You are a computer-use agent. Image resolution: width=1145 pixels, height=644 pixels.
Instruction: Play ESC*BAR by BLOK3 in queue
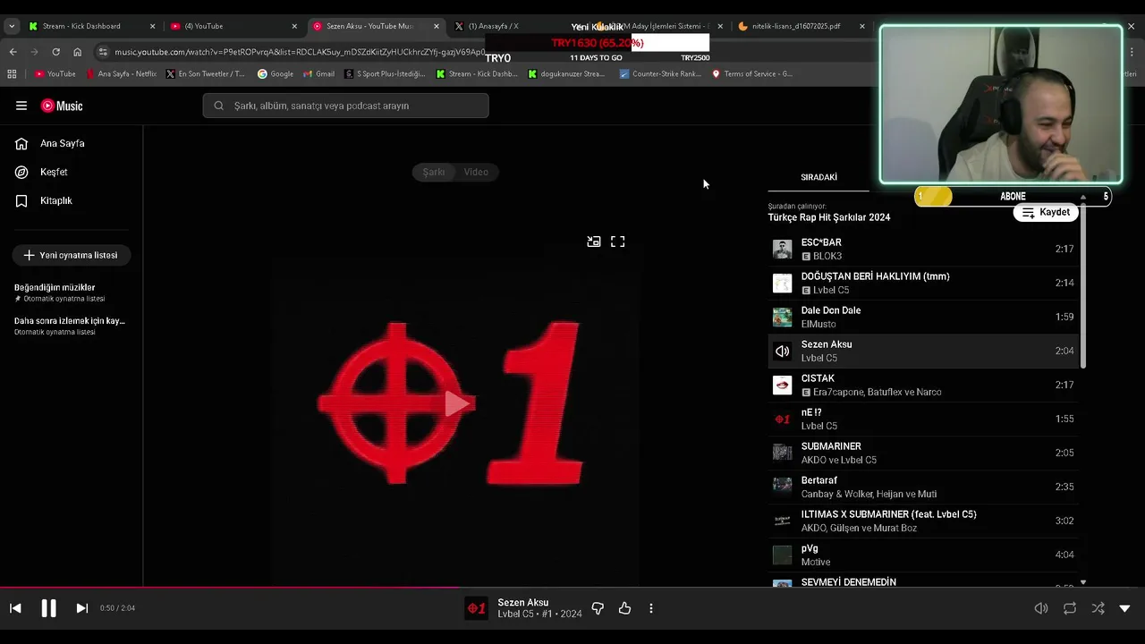tap(922, 249)
